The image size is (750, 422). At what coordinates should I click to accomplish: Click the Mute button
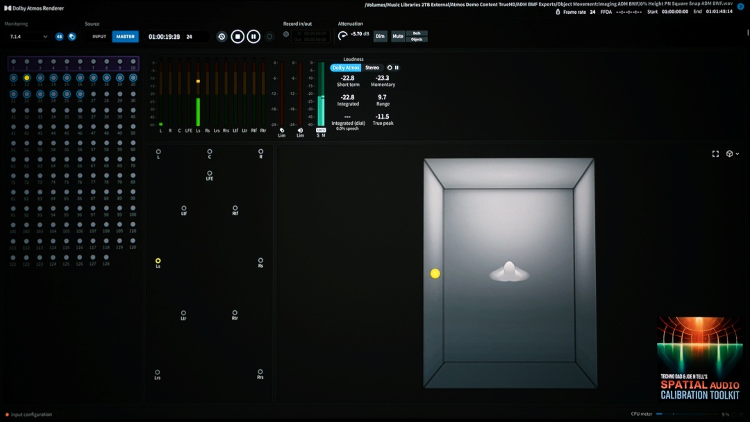[397, 36]
